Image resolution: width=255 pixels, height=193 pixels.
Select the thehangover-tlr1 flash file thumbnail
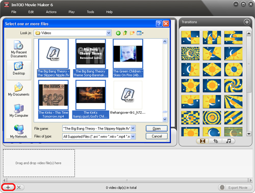pyautogui.click(x=128, y=95)
